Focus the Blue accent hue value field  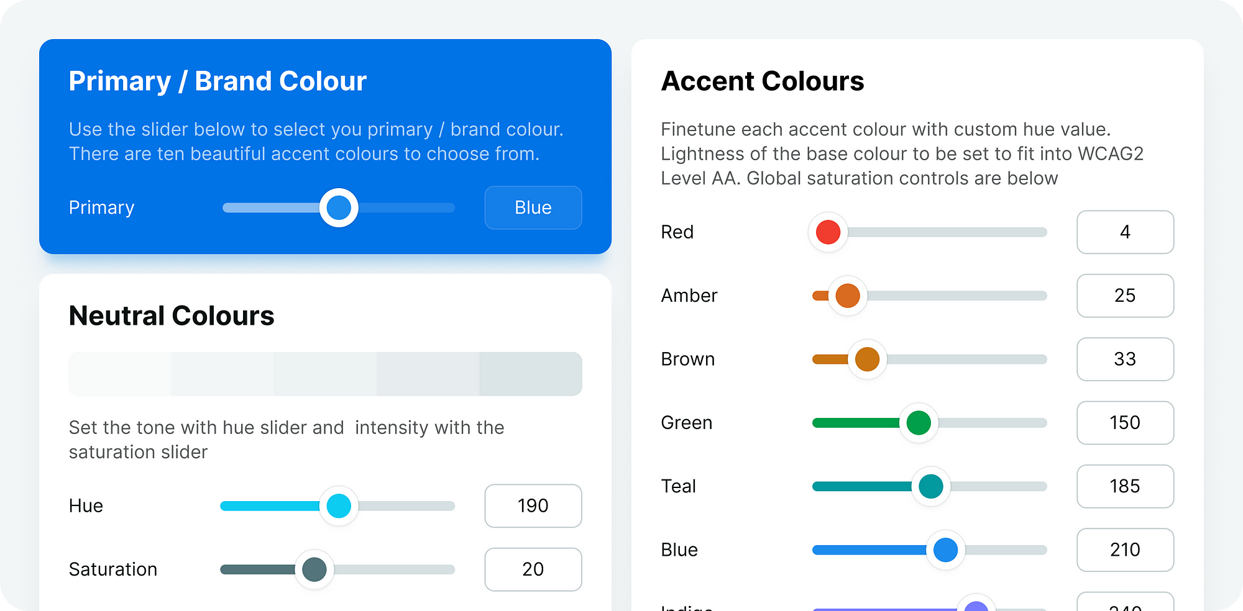pyautogui.click(x=1125, y=550)
